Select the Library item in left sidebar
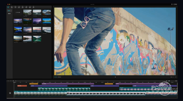Viewport: 183px width, 101px height. (9, 14)
